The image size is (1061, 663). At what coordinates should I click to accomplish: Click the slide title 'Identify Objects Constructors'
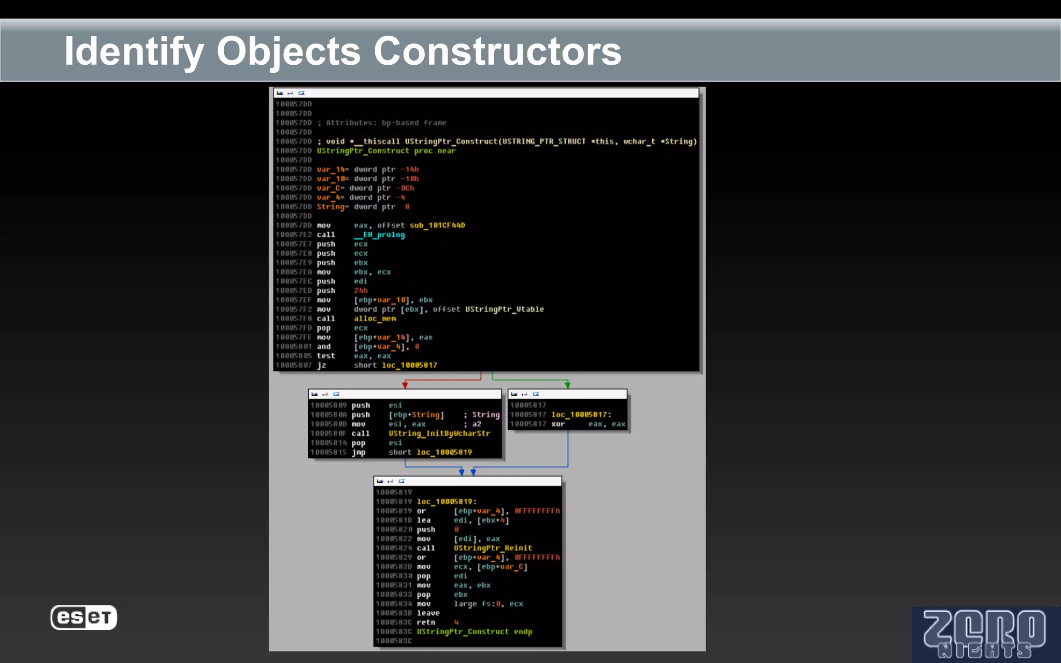[342, 51]
